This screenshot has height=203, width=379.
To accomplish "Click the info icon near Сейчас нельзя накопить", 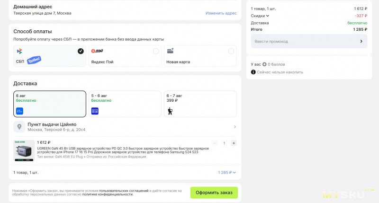I will click(x=253, y=72).
